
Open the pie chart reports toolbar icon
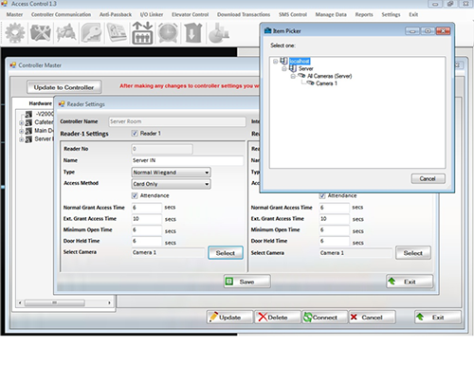point(219,32)
